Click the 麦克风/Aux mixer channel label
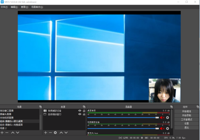 click(x=93, y=133)
